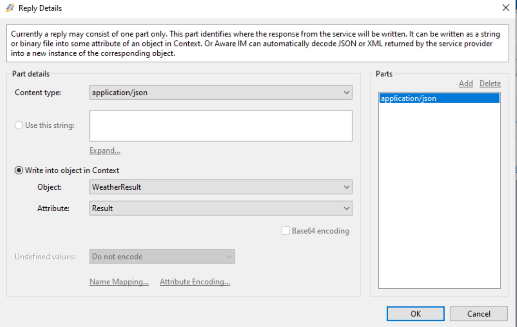Click the 'Use this string' text box
The width and height of the screenshot is (517, 327).
[221, 126]
